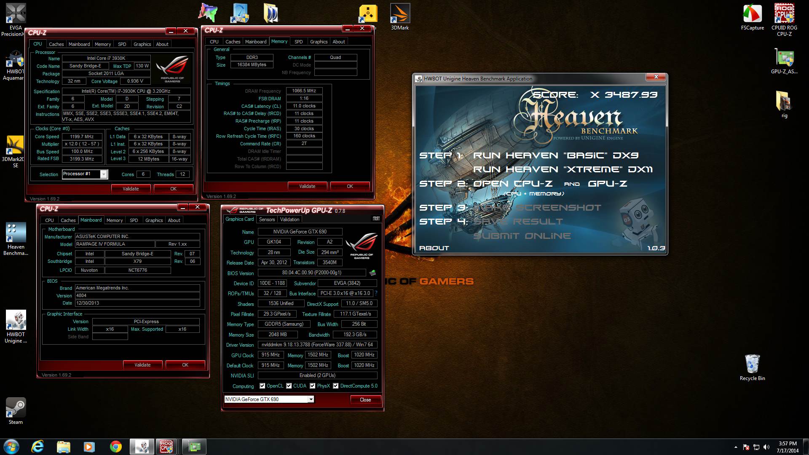Open CPU tab in CPU-Z memory window
This screenshot has width=809, height=455.
214,42
